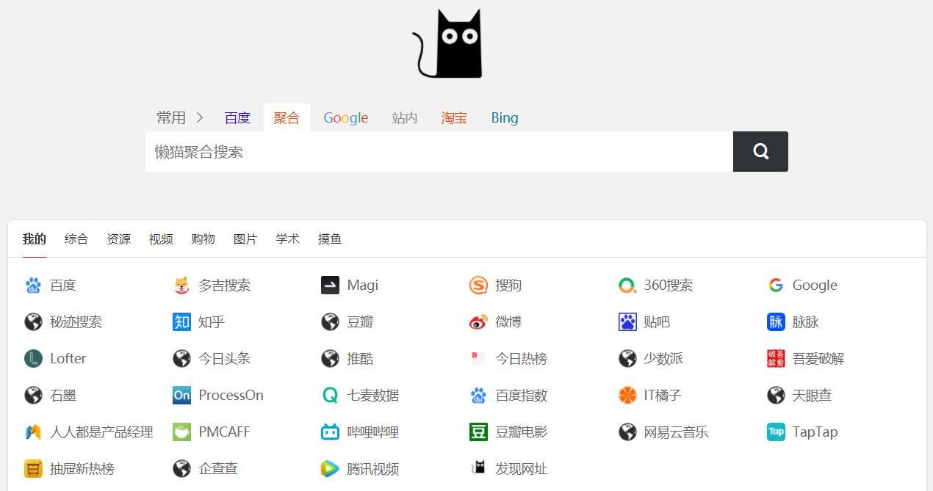
Task: Click the Google G icon in the site grid
Action: (x=776, y=285)
